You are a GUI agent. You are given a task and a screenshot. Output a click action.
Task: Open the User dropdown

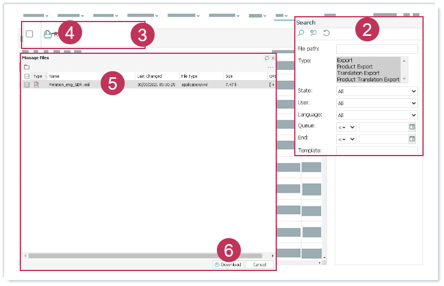tap(376, 103)
